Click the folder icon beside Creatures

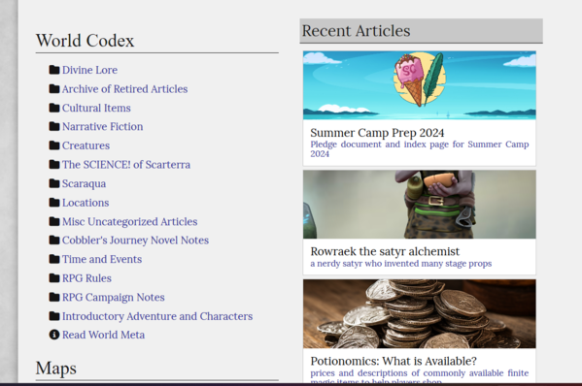tap(54, 145)
